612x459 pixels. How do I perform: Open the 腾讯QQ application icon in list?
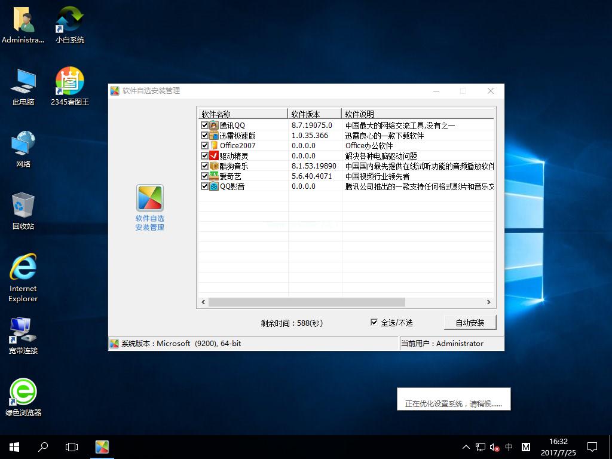click(x=213, y=125)
